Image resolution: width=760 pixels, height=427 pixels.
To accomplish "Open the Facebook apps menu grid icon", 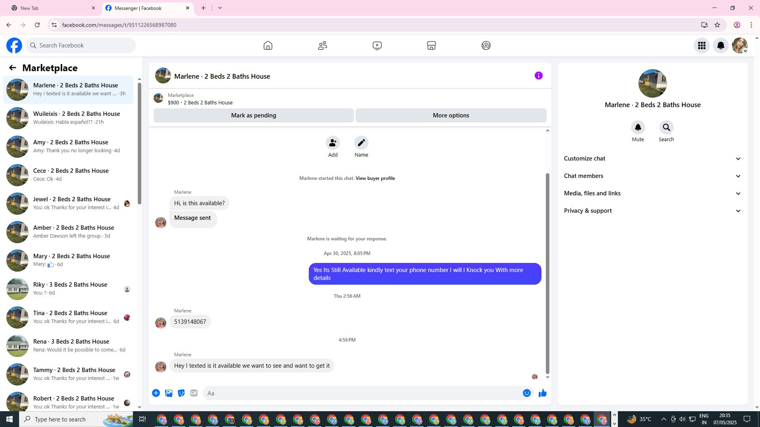I will click(x=702, y=45).
